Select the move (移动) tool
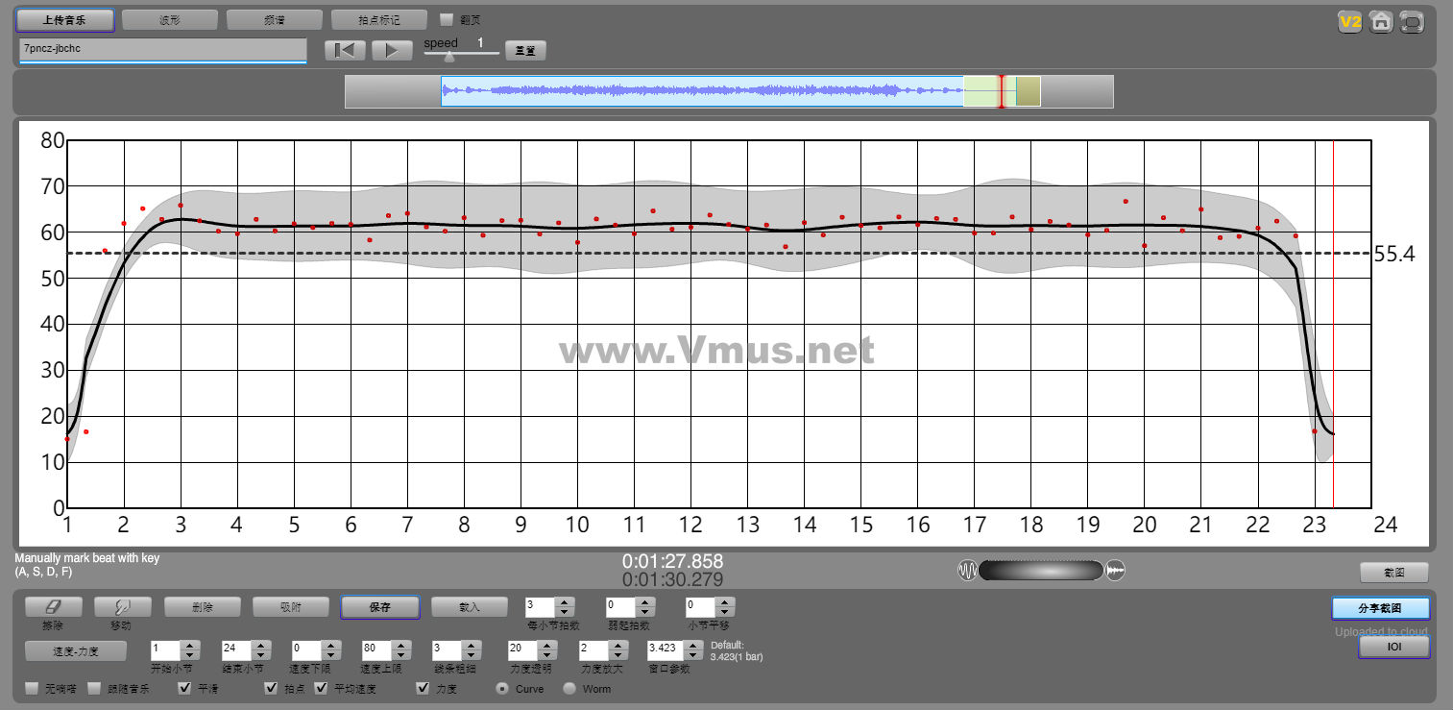This screenshot has width=1453, height=710. (122, 607)
